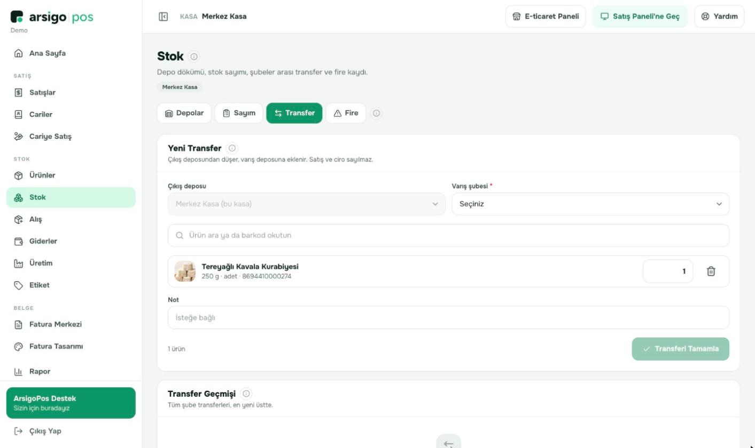This screenshot has height=448, width=755.
Task: Switch to the Sayım tab
Action: click(239, 113)
